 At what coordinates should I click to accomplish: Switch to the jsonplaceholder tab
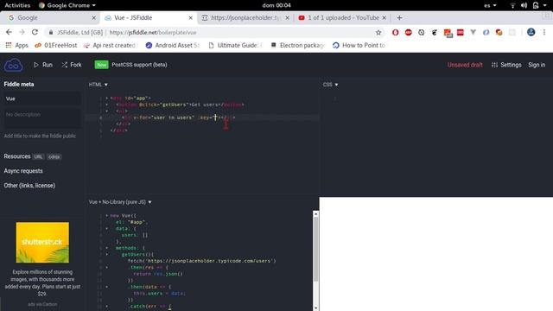(245, 17)
